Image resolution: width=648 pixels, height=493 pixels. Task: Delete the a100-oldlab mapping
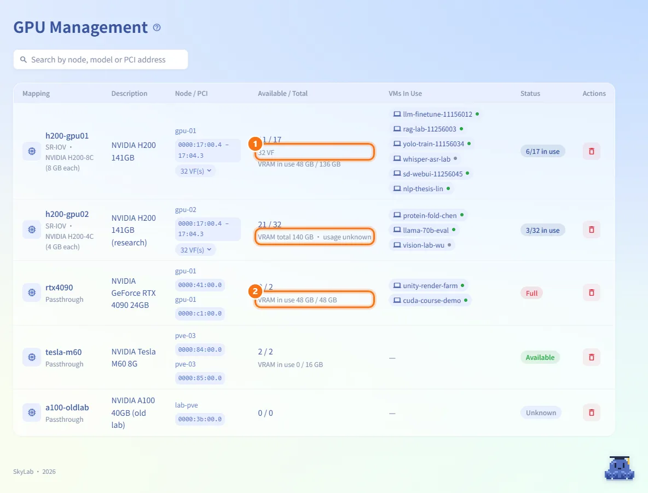(592, 413)
